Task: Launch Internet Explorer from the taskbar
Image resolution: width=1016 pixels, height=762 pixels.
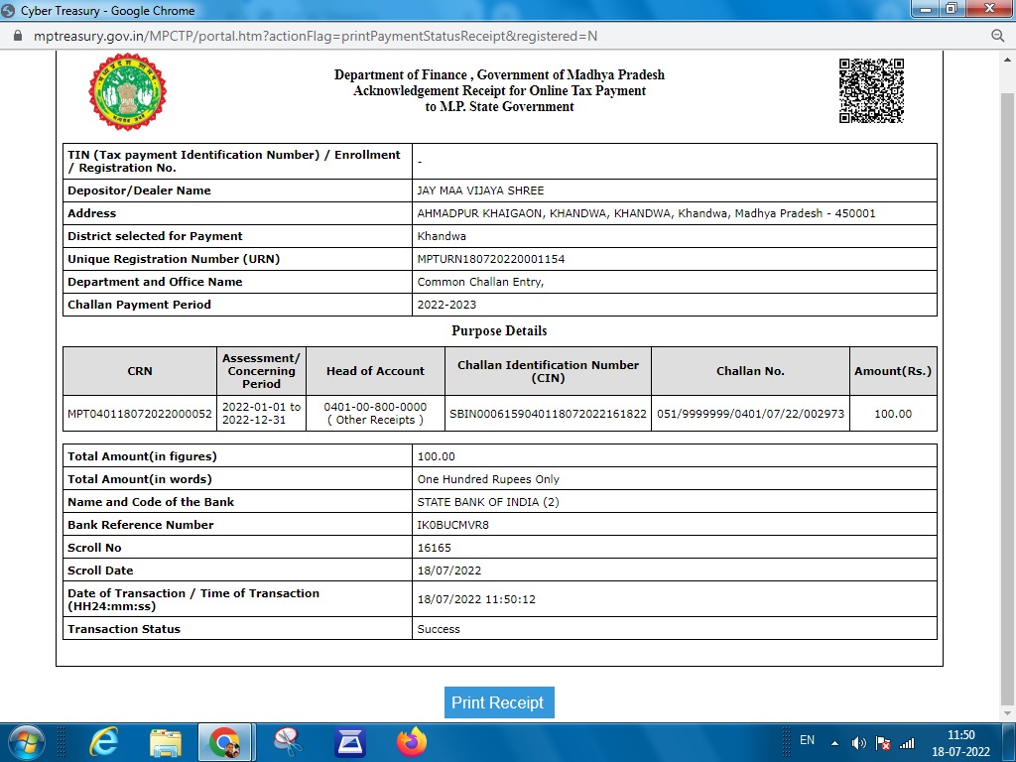Action: pos(104,742)
